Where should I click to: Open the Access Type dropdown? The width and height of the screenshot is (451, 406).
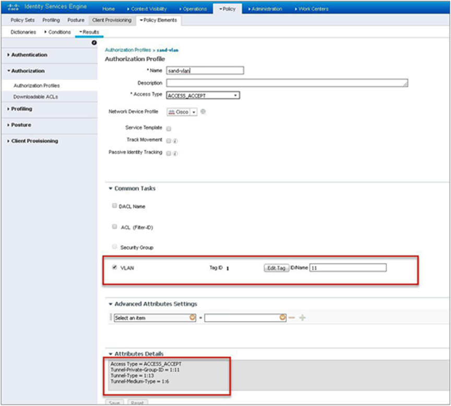[x=203, y=95]
